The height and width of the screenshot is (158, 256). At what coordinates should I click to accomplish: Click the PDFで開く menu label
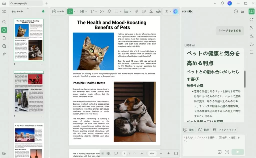coord(187,11)
